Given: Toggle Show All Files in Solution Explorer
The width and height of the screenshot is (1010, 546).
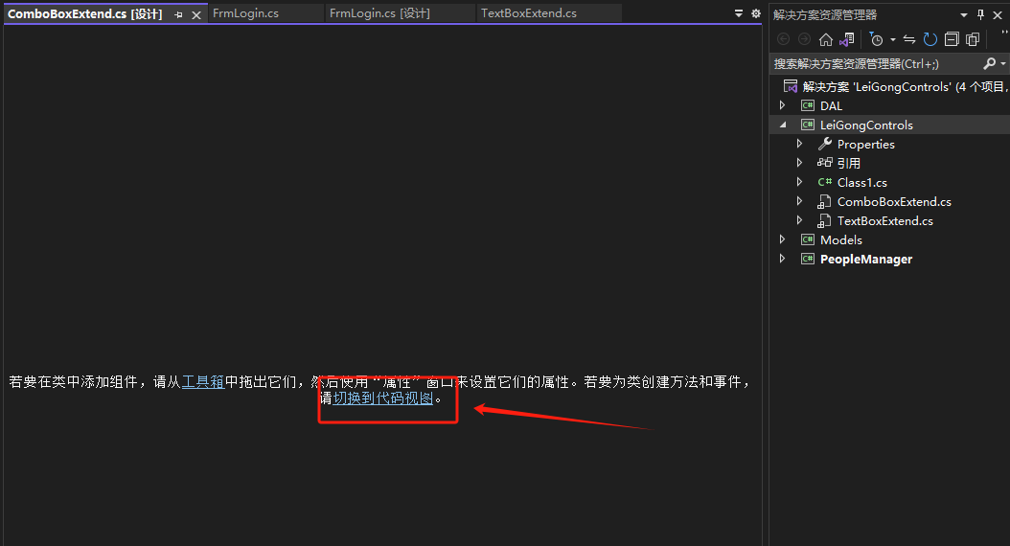Looking at the screenshot, I should pos(973,39).
